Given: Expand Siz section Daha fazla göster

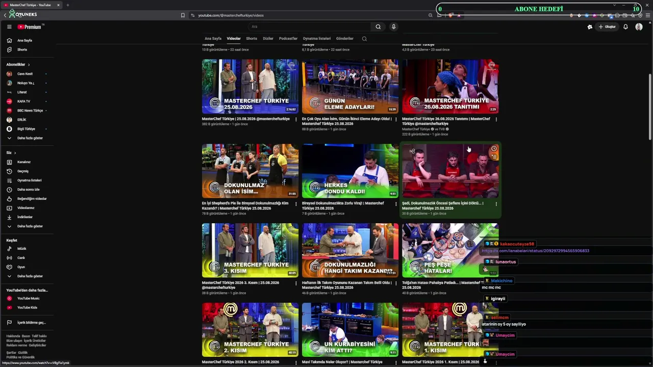Looking at the screenshot, I should 28,226.
